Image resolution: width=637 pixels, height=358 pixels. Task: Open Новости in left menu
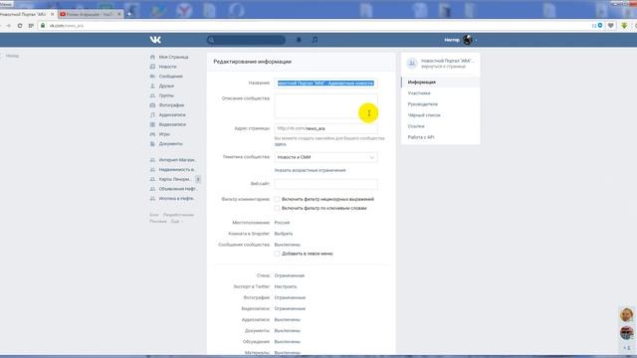[x=169, y=67]
